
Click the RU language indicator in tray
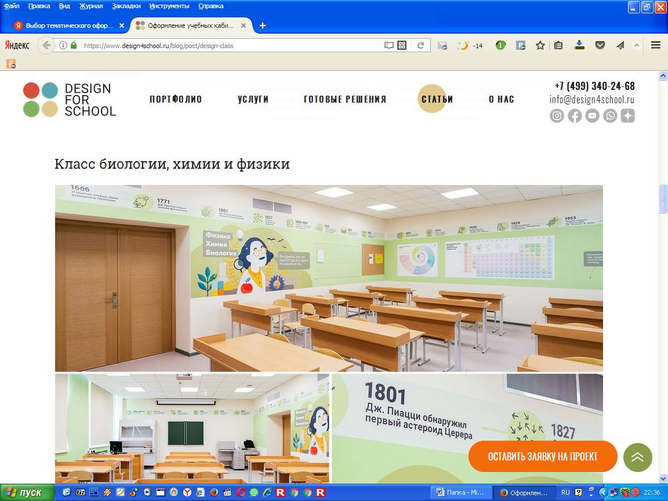click(x=565, y=492)
